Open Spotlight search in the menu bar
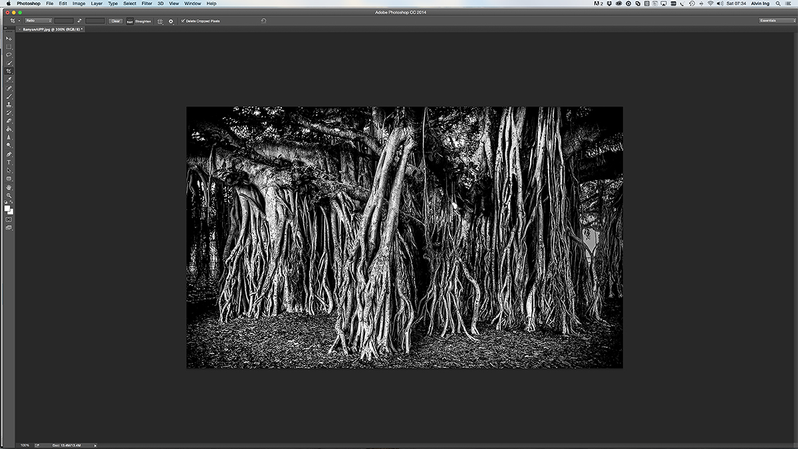 pyautogui.click(x=778, y=3)
